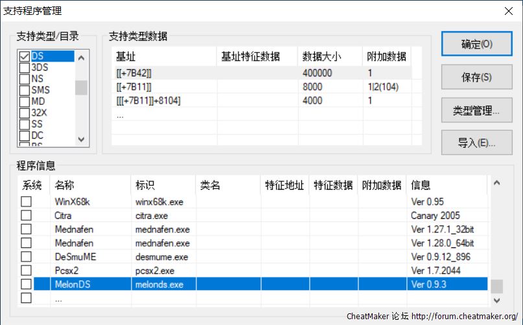
Task: Check the SMS type checkbox
Action: [x=25, y=90]
